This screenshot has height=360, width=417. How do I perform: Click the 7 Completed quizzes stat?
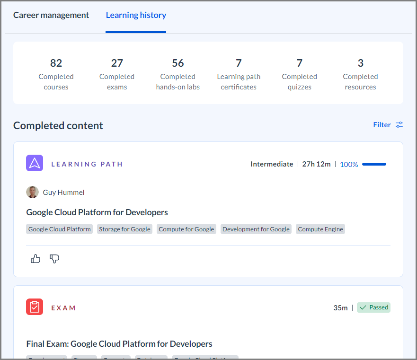300,74
